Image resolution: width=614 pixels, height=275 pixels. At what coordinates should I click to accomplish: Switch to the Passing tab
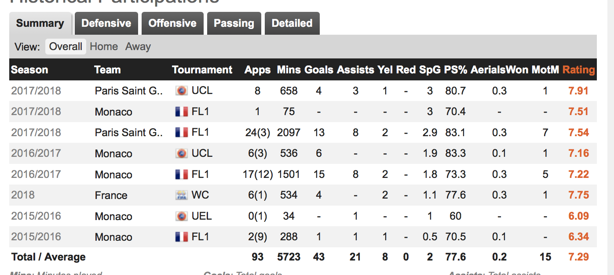234,23
